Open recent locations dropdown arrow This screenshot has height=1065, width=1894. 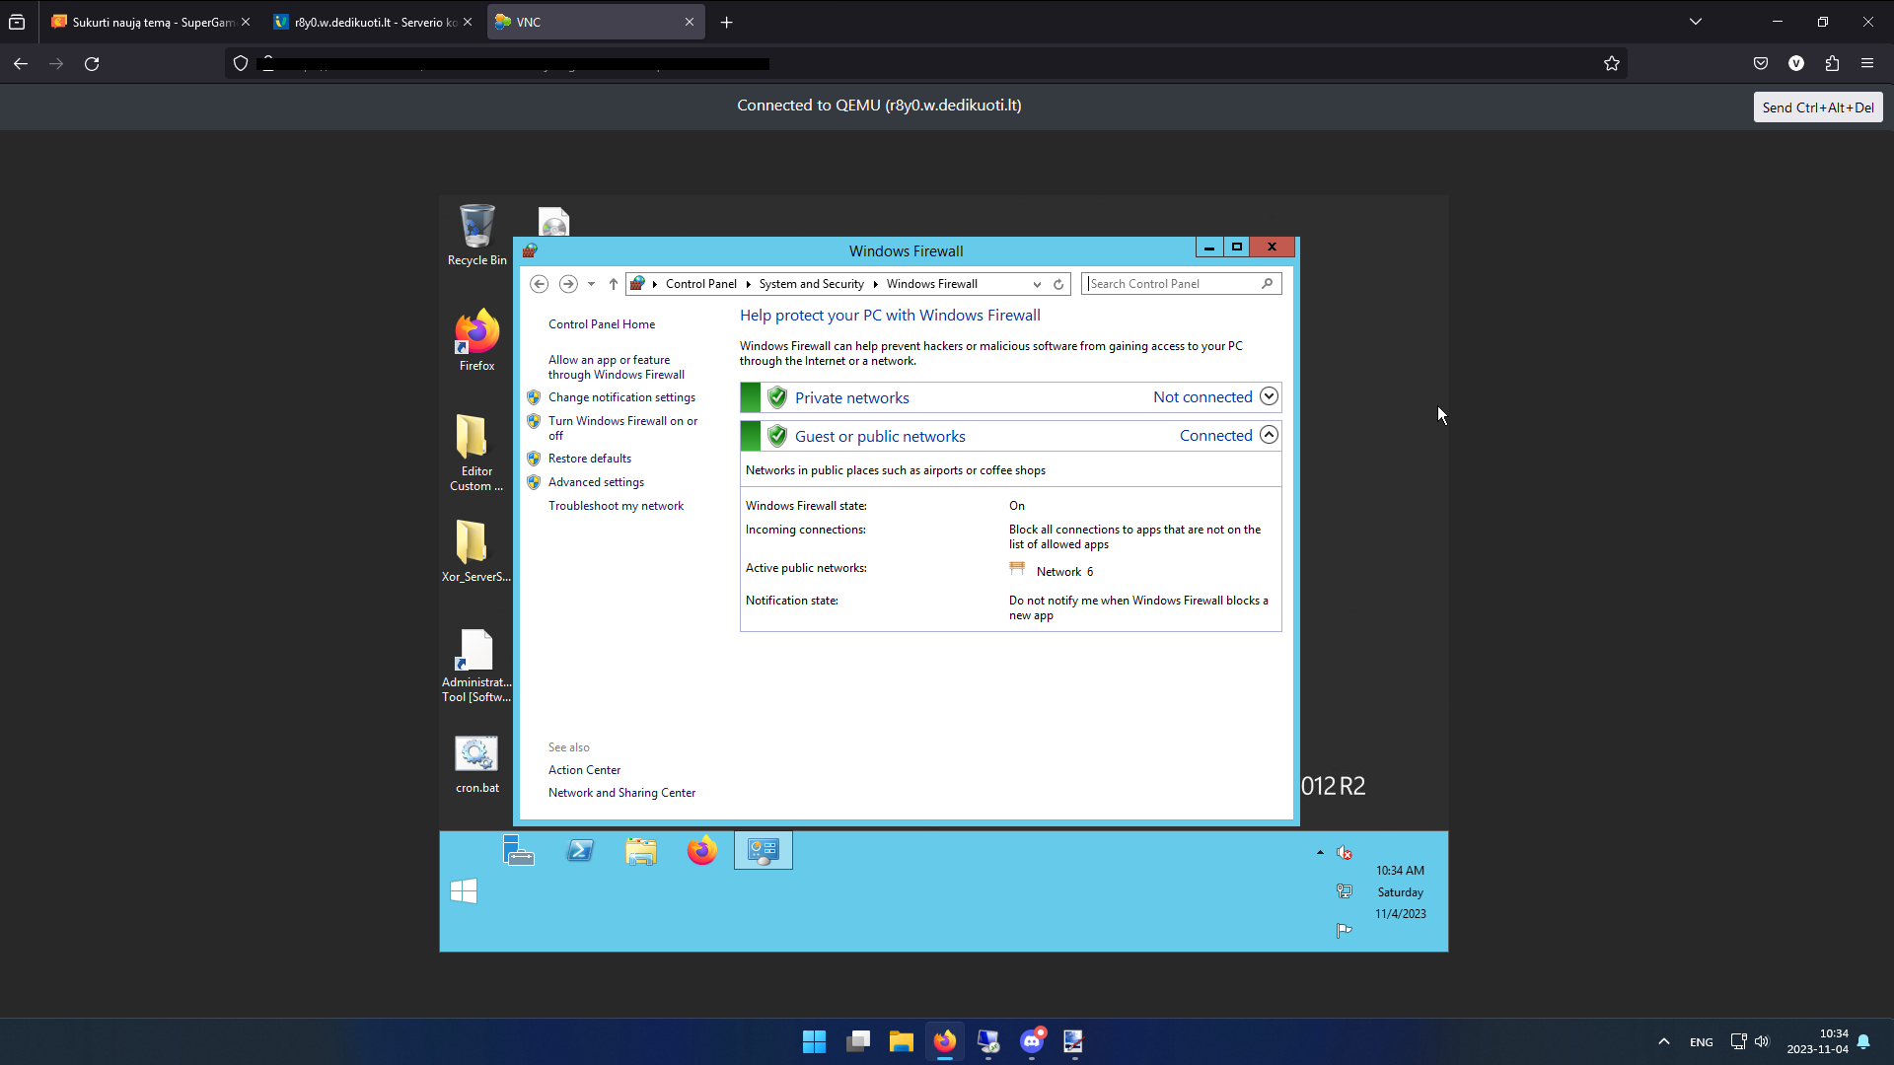[x=591, y=284]
